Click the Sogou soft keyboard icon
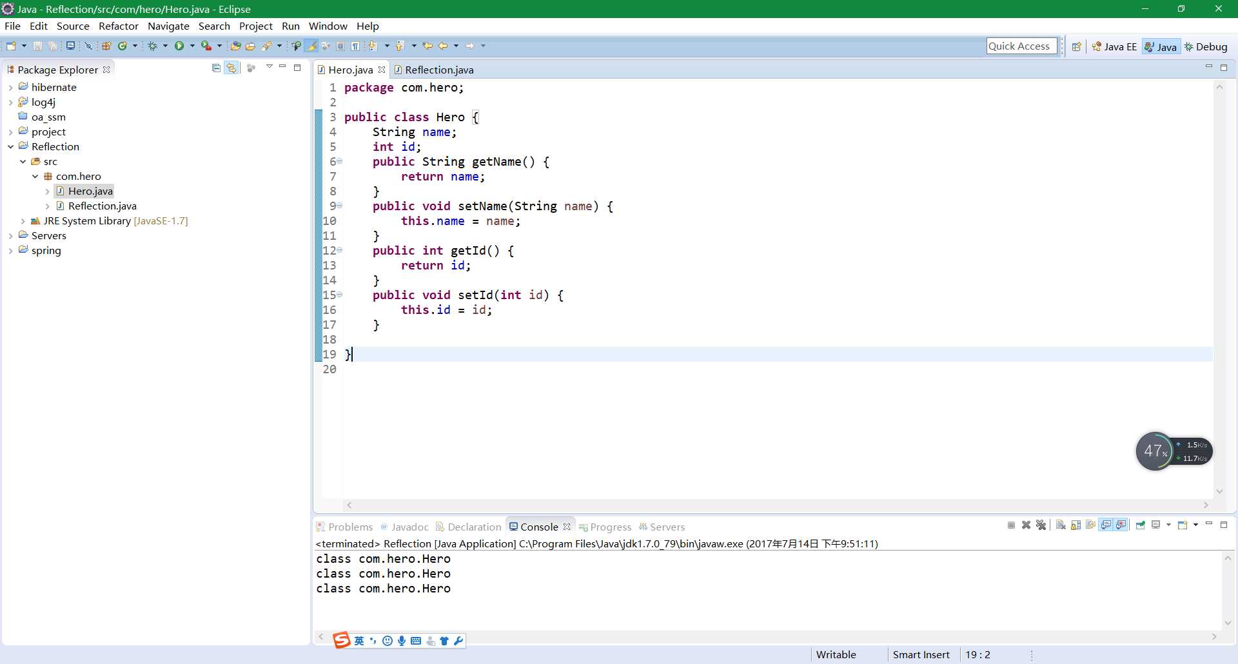 (416, 641)
